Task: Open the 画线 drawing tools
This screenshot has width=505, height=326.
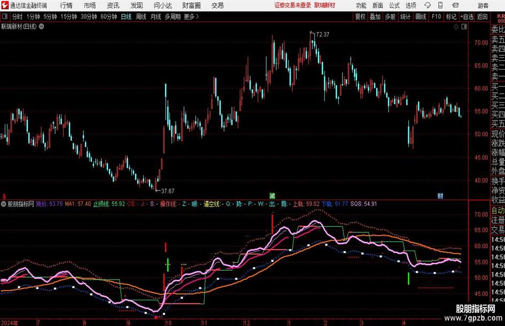Action: coord(421,17)
